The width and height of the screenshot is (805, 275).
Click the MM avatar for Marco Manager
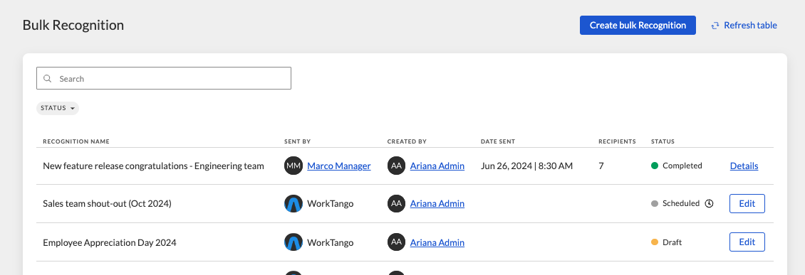tap(293, 166)
